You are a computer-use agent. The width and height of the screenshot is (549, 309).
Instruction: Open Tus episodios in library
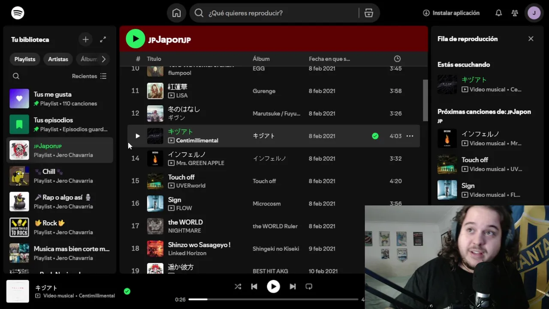pos(60,124)
